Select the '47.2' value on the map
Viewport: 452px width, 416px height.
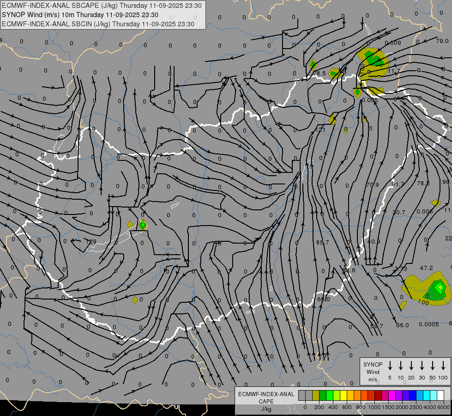426,268
